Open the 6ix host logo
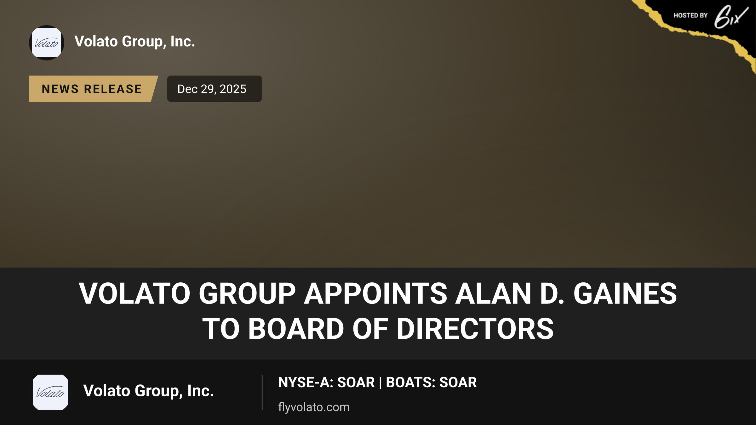Viewport: 756px width, 425px height. pyautogui.click(x=730, y=16)
